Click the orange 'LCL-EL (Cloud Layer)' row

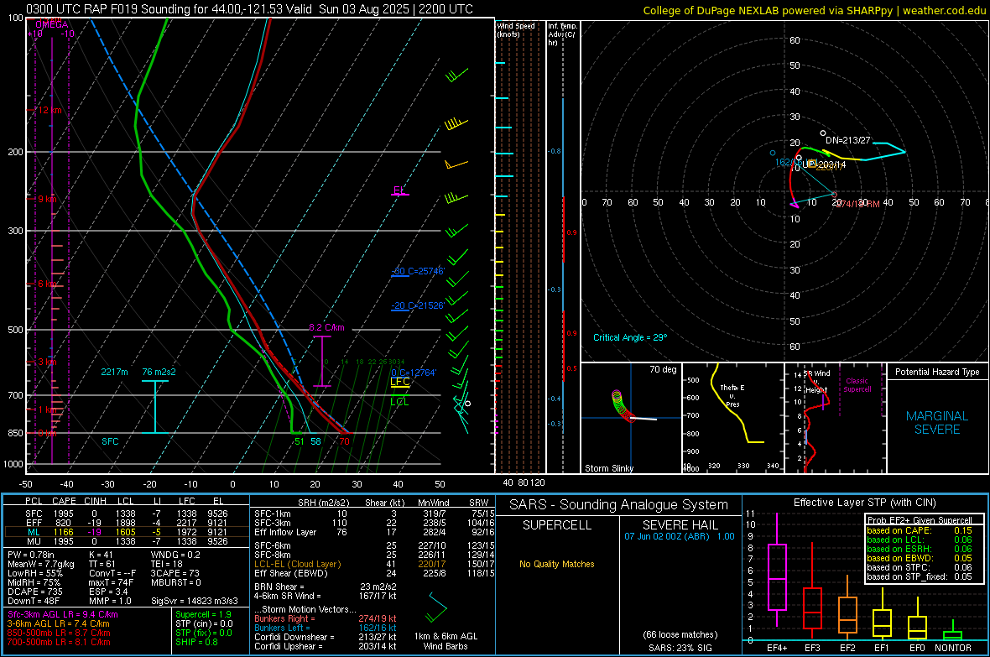point(373,564)
